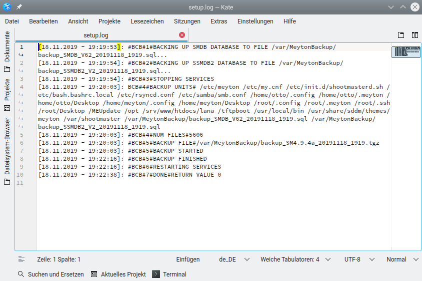422x281 pixels.
Task: Open the Normal highlighting mode dropdown
Action: [402, 259]
